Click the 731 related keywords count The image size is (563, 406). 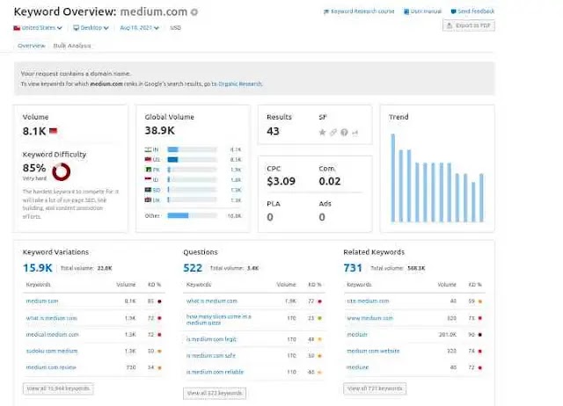point(353,268)
